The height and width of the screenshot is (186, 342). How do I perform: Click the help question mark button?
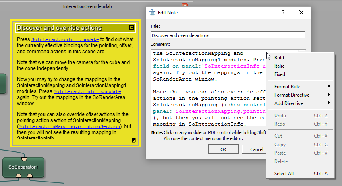(x=283, y=12)
